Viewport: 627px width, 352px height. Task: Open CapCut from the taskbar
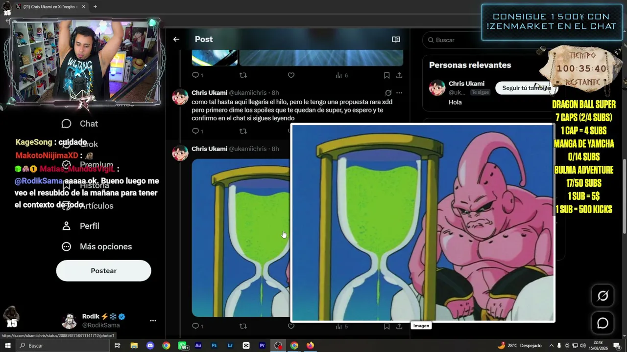tap(246, 346)
